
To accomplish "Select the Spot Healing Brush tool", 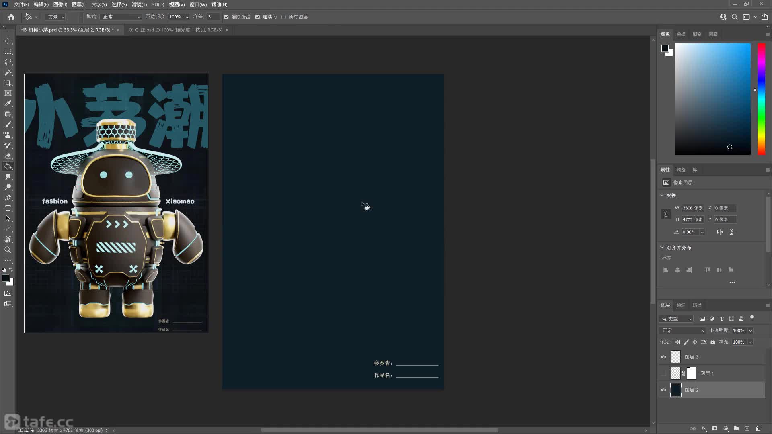I will click(x=8, y=114).
